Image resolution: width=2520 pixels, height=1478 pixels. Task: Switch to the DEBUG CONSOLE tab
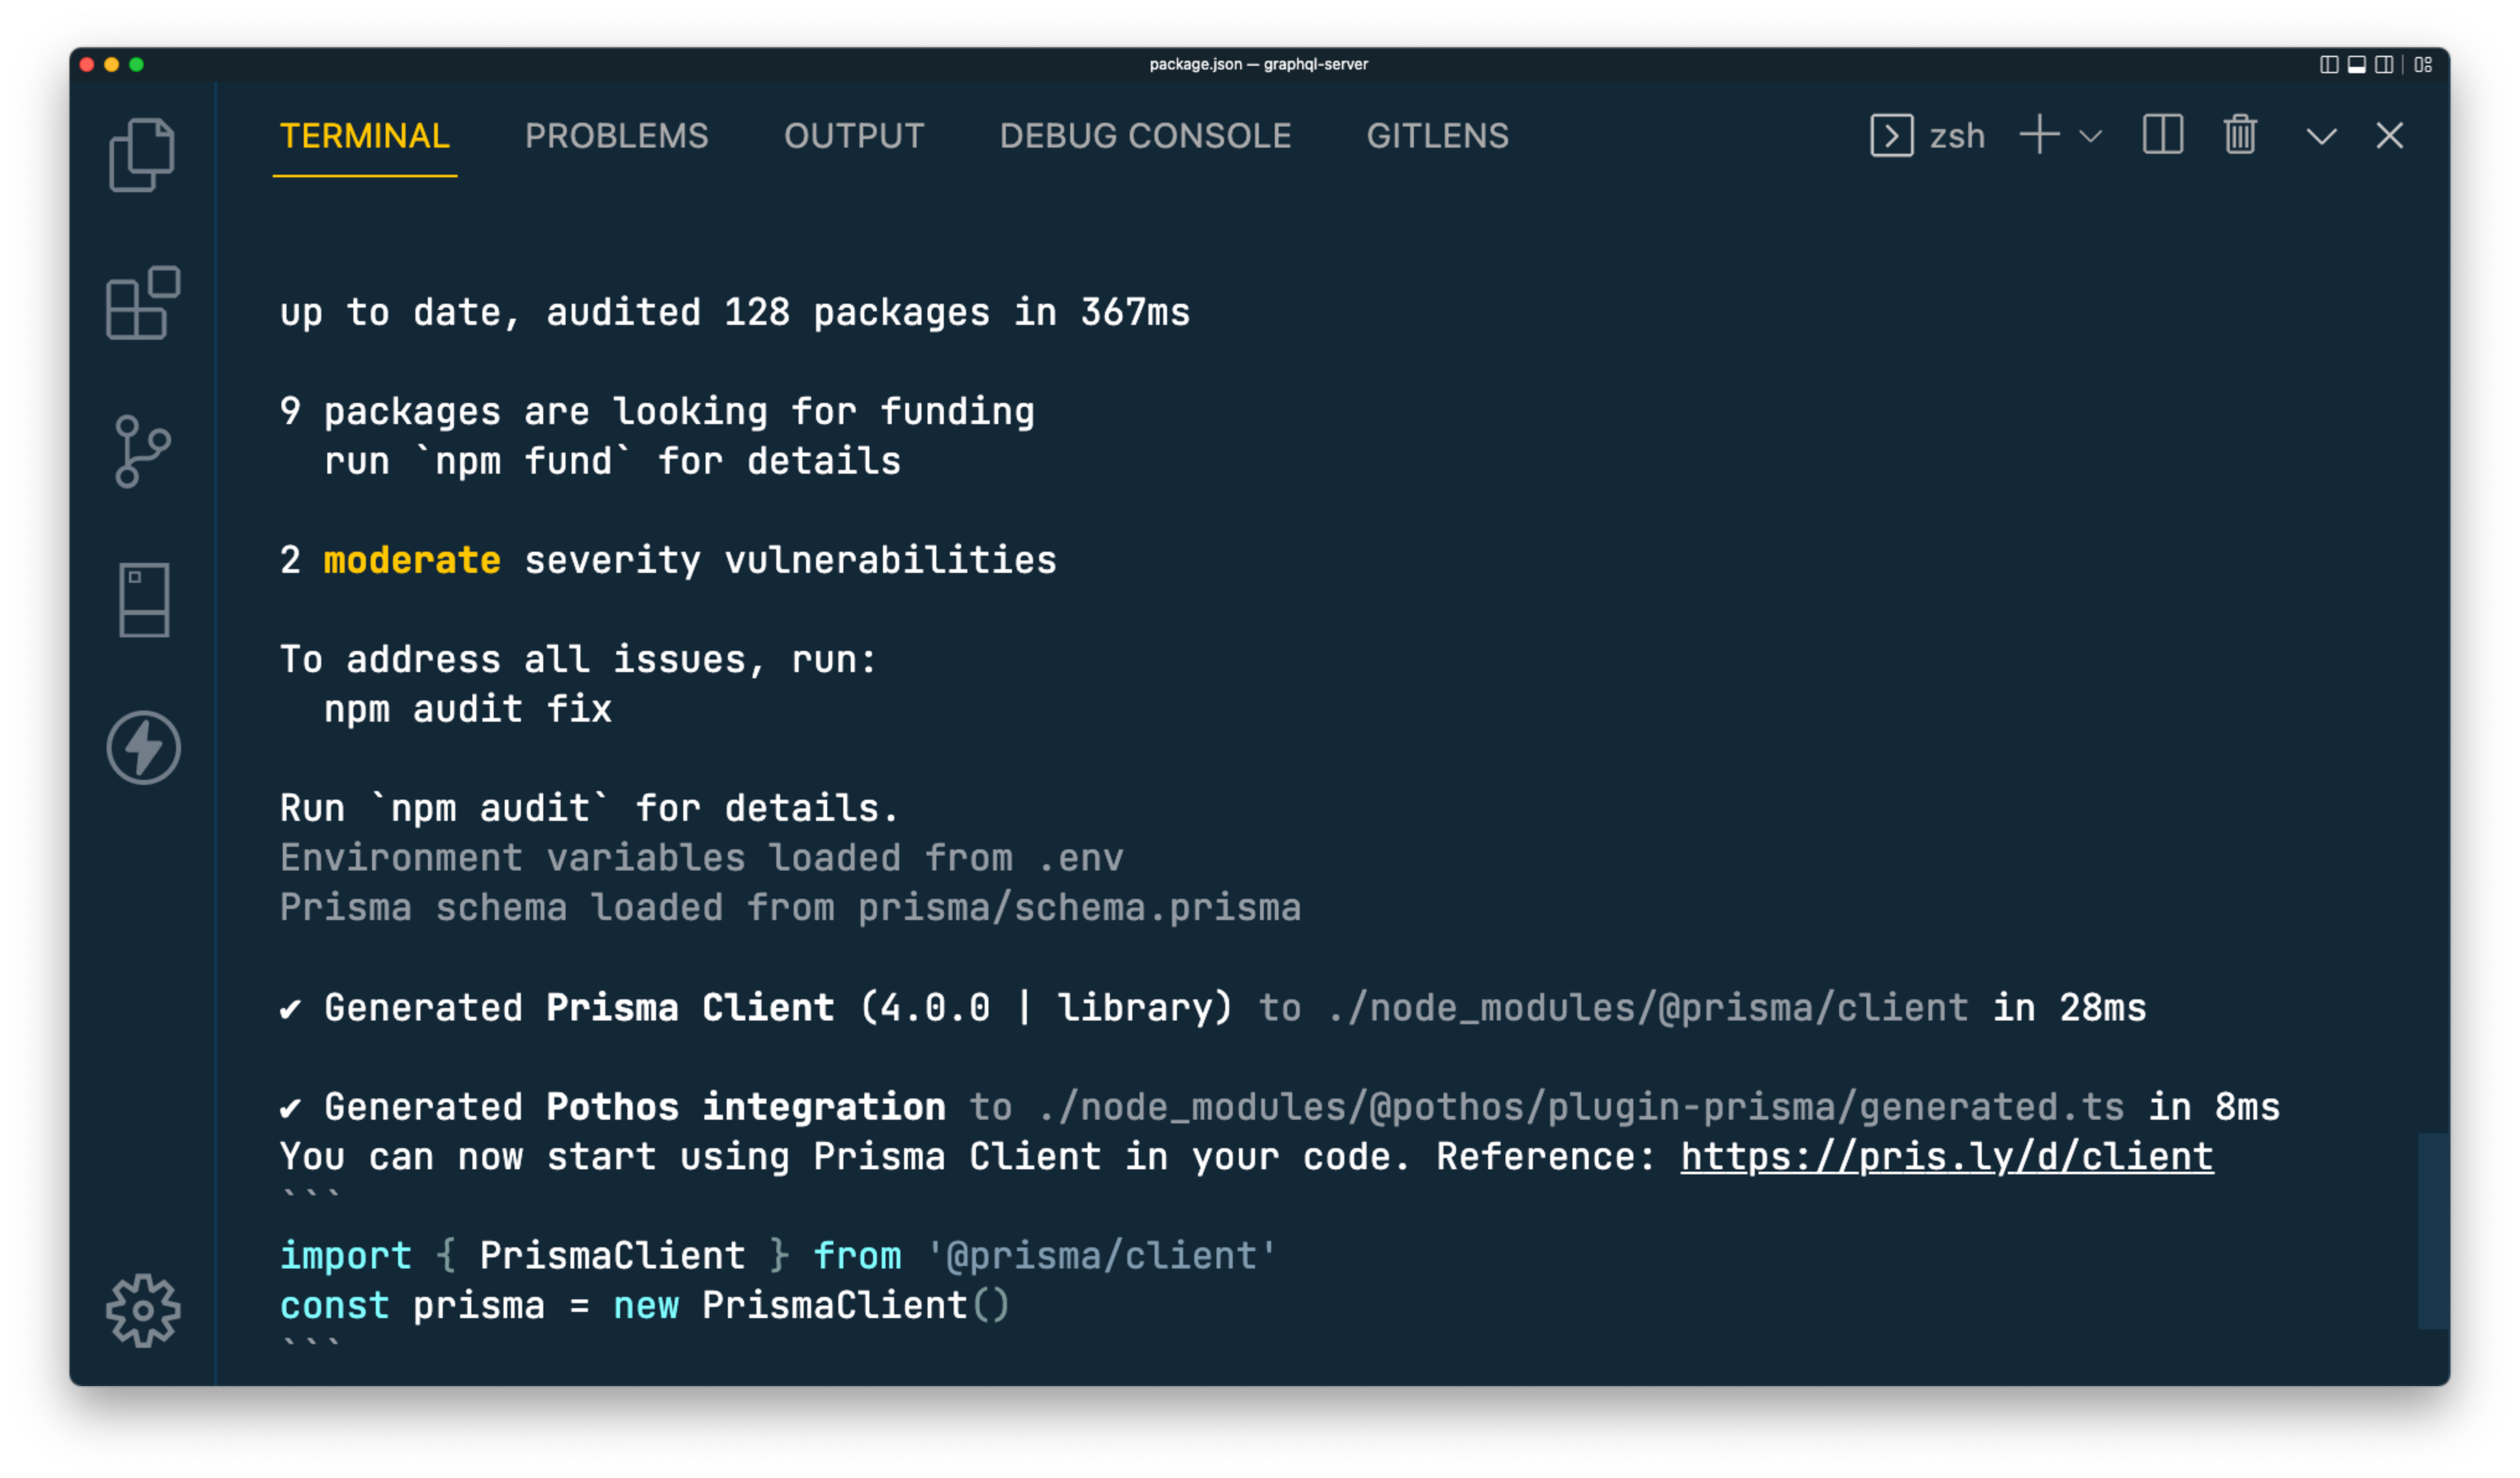(1145, 136)
